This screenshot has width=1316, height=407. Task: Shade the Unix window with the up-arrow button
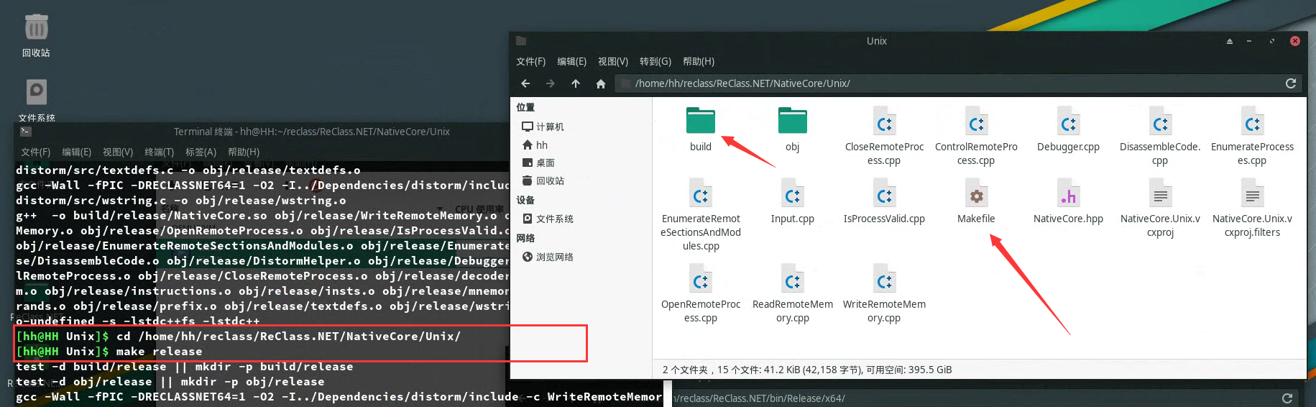coord(1229,42)
